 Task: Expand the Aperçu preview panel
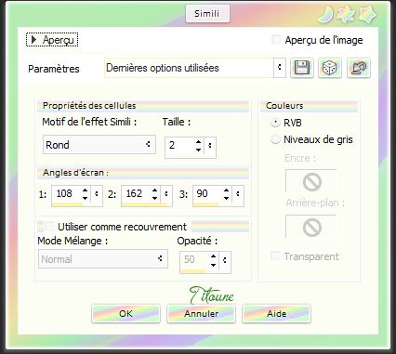[52, 40]
